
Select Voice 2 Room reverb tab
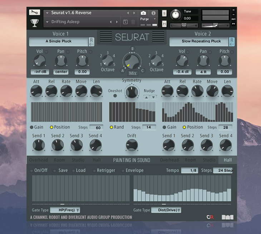click(191, 160)
